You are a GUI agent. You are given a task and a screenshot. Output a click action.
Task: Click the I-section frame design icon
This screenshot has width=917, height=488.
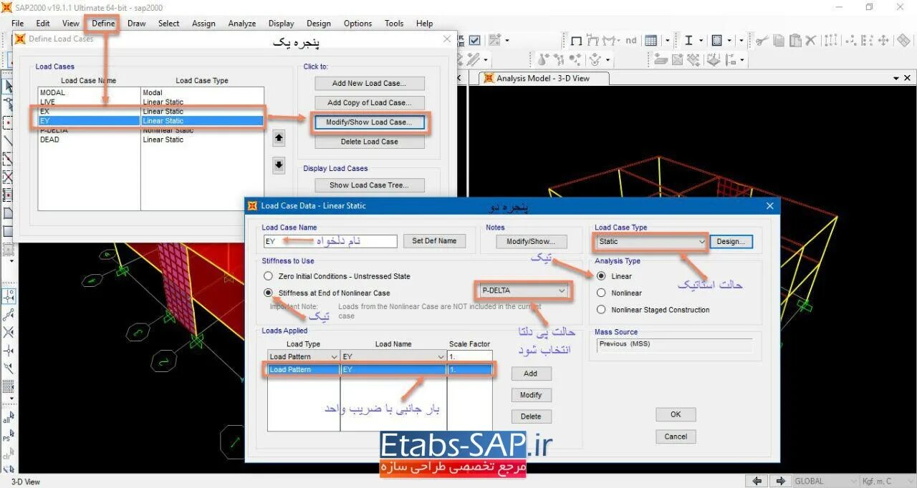coord(688,41)
